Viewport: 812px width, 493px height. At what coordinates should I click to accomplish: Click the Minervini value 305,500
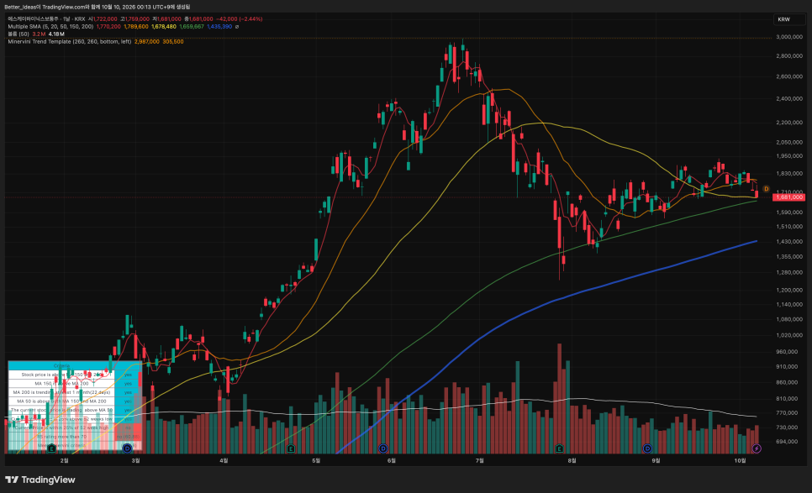tap(173, 41)
